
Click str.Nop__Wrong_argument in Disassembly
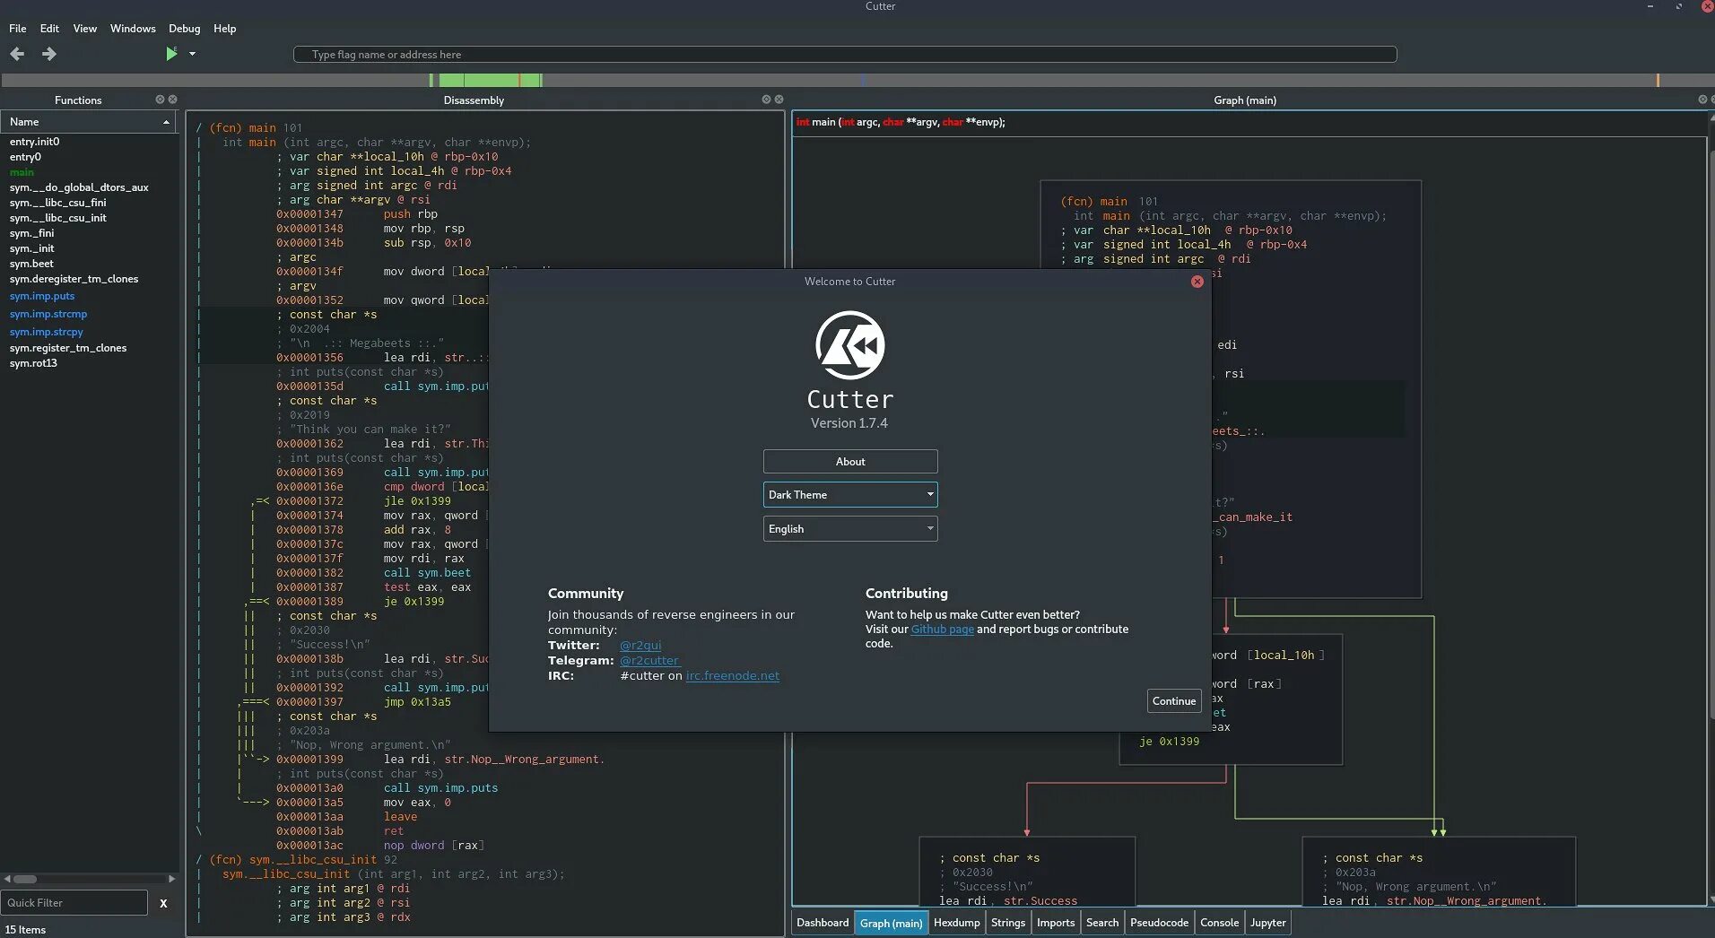coord(524,760)
